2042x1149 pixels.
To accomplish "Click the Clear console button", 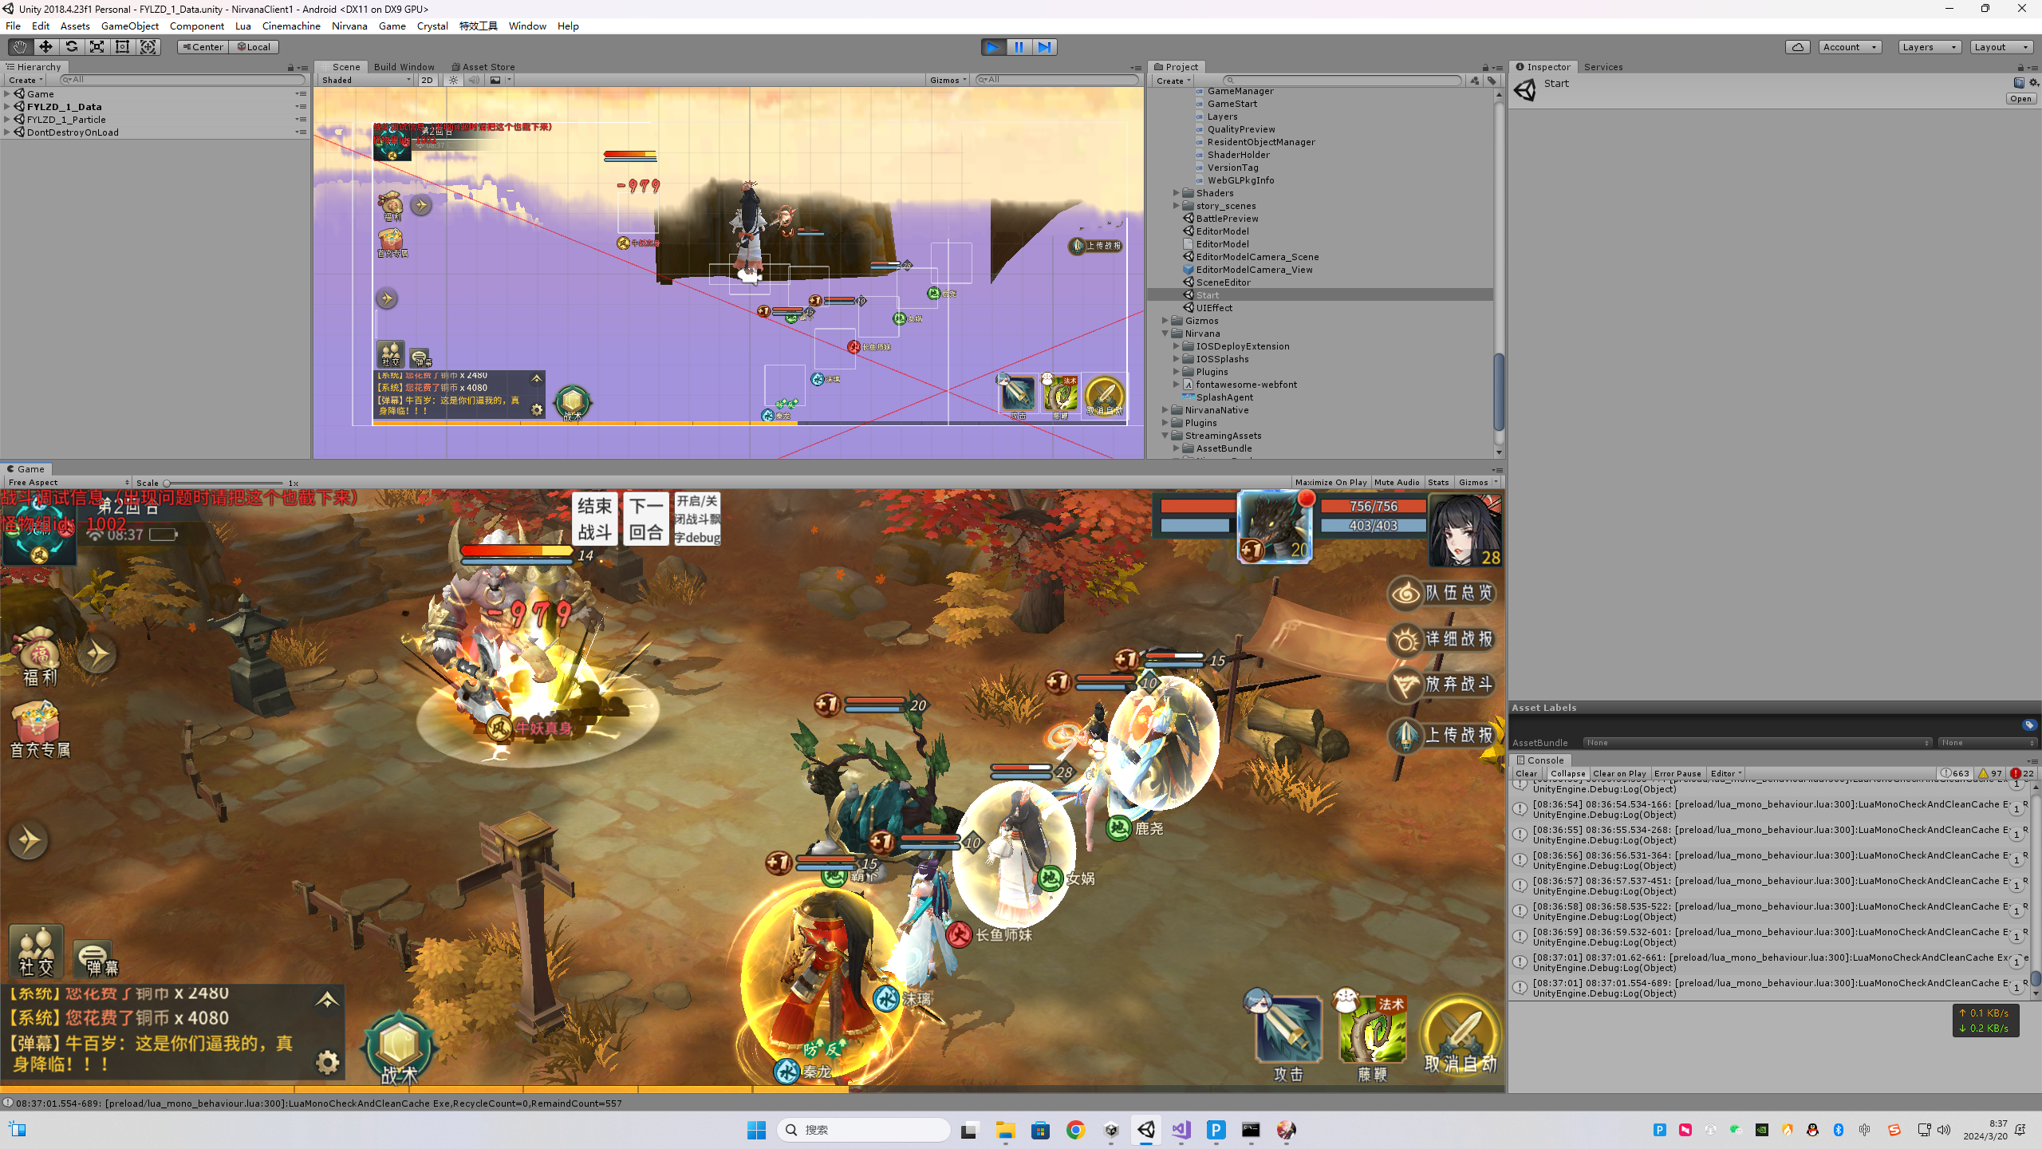I will (x=1526, y=773).
